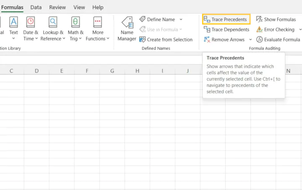Click the Define Name label
Viewport: 302px width, 190px height.
pyautogui.click(x=161, y=19)
